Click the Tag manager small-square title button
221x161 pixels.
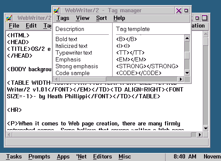[186, 11]
